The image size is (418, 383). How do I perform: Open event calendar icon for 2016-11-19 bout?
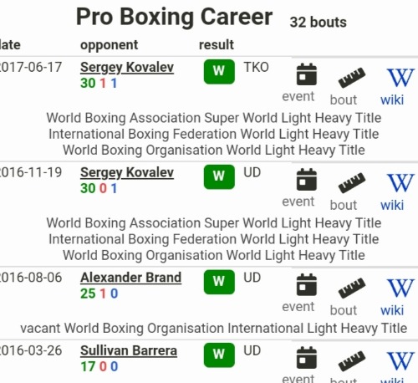point(306,180)
